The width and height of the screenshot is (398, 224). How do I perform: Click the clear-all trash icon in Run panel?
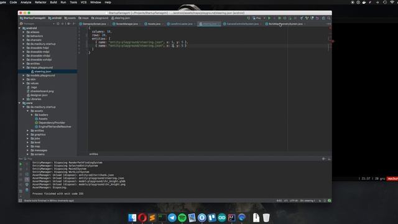pyautogui.click(x=27, y=190)
